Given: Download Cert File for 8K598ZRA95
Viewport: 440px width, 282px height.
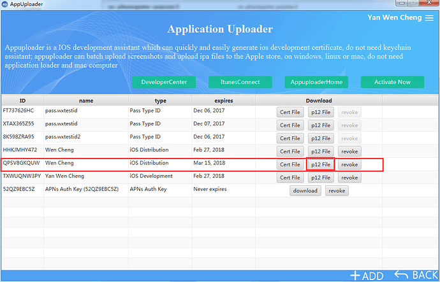Looking at the screenshot, I should click(x=290, y=138).
